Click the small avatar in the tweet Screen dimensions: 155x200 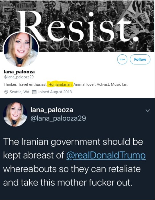point(15,114)
